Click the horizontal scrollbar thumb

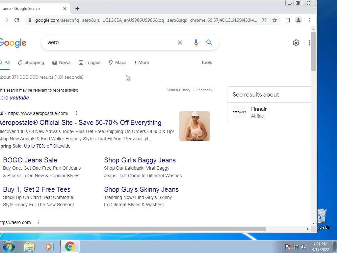[133, 229]
